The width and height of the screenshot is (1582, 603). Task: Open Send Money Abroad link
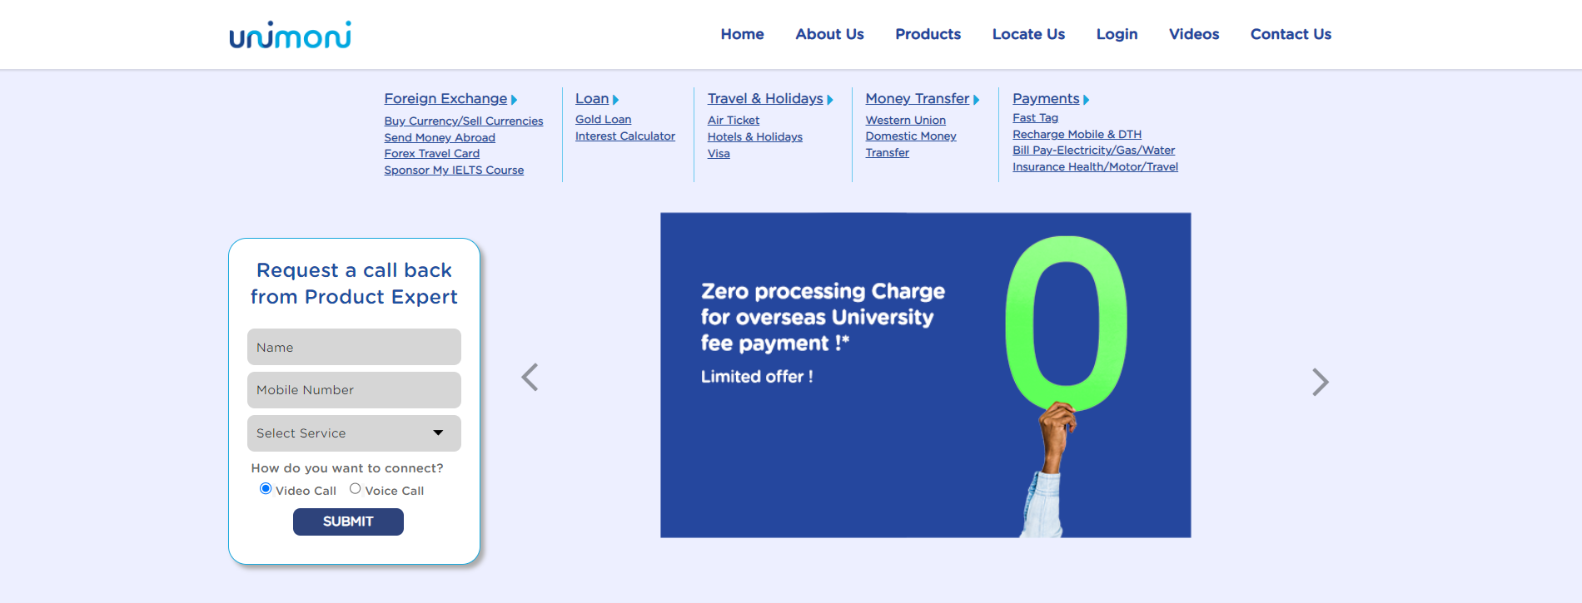(440, 138)
